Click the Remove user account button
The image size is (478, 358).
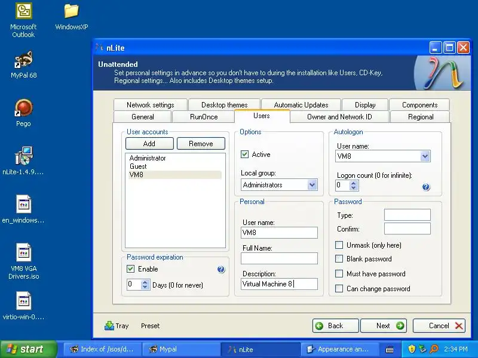(201, 143)
